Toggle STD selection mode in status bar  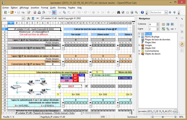[103, 117]
